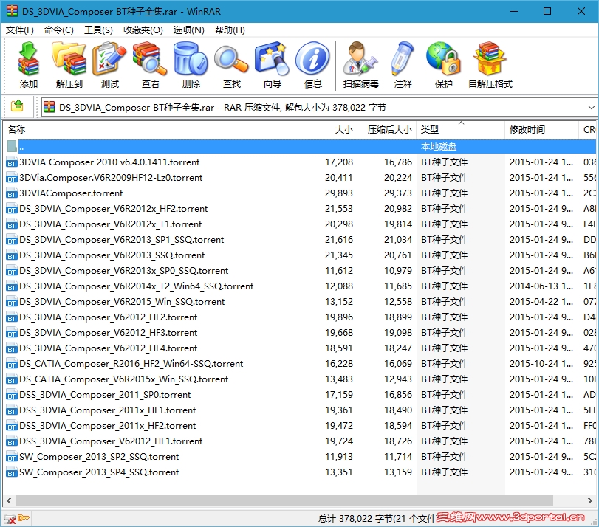Sort by CRC column header

pyautogui.click(x=587, y=130)
